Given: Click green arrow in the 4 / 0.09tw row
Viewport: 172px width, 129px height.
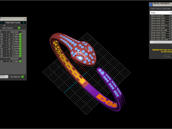Looking at the screenshot, I should point(20,51).
